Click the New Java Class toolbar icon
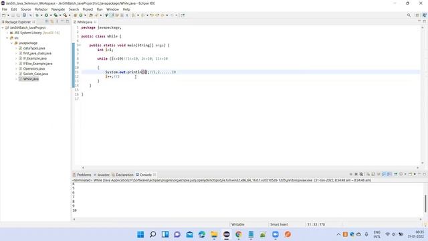 point(80,15)
